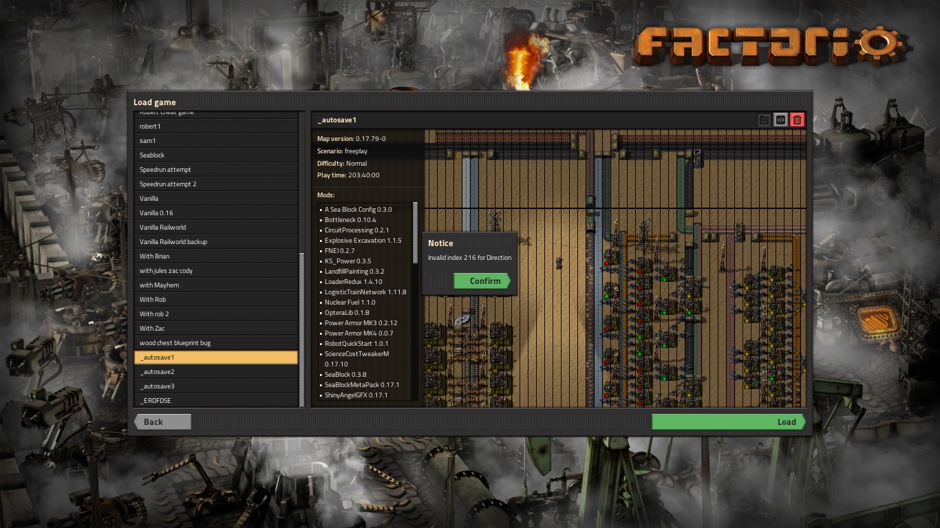Select the Vanilla 0.16 save
The image size is (940, 528).
point(216,213)
